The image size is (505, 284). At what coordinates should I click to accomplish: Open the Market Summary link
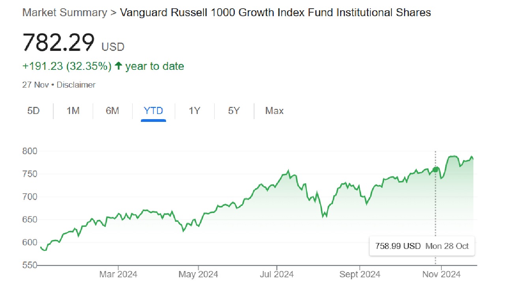click(x=64, y=13)
